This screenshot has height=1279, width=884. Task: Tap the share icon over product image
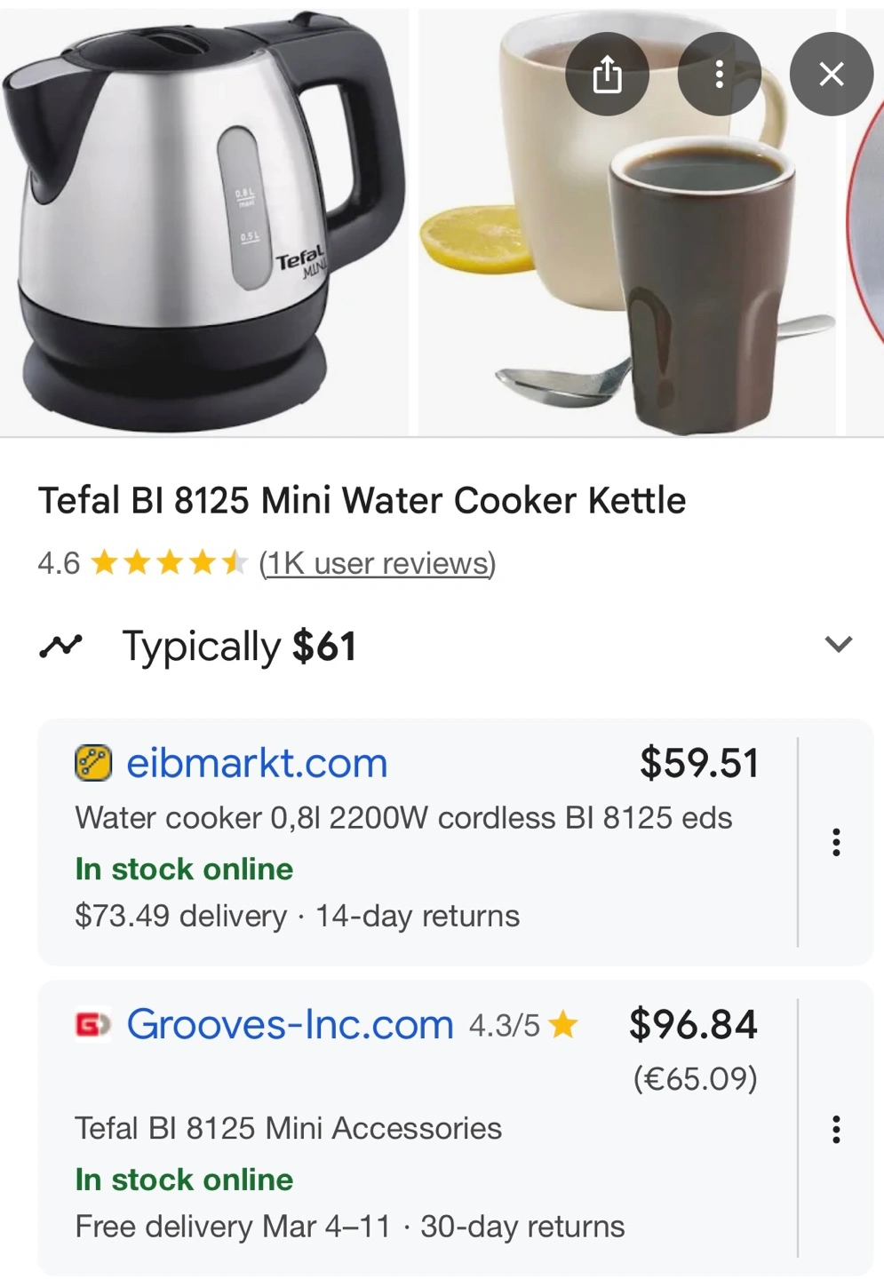point(607,74)
